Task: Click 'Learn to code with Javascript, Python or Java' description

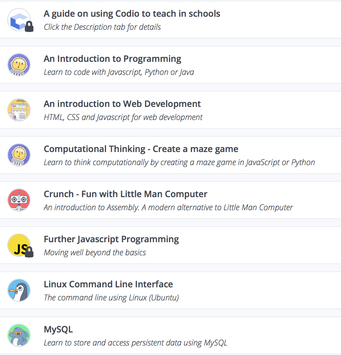Action: tap(119, 72)
